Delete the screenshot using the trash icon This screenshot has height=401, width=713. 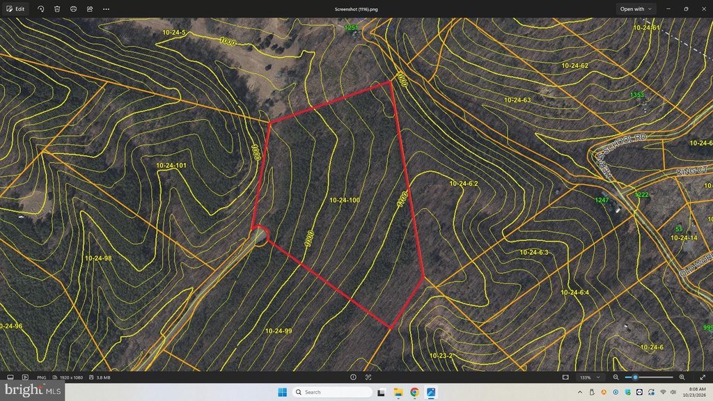coord(57,9)
